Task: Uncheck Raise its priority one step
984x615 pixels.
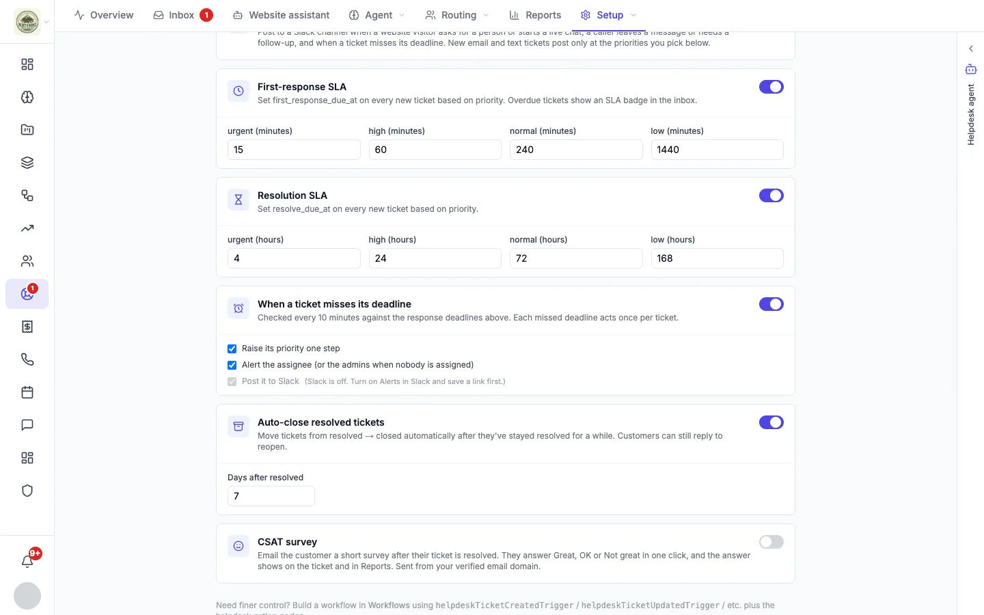Action: 232,348
